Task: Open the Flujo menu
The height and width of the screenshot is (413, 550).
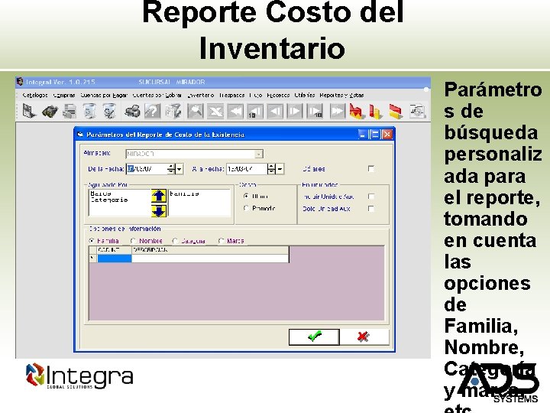Action: (x=256, y=95)
